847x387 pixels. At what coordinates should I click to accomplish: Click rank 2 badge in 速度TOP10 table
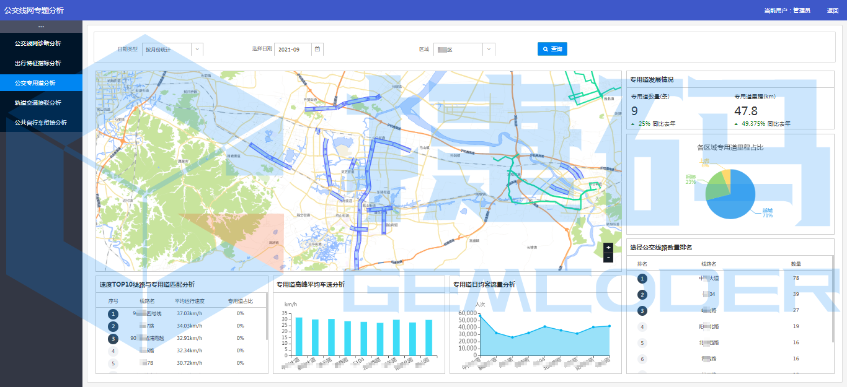tap(113, 326)
